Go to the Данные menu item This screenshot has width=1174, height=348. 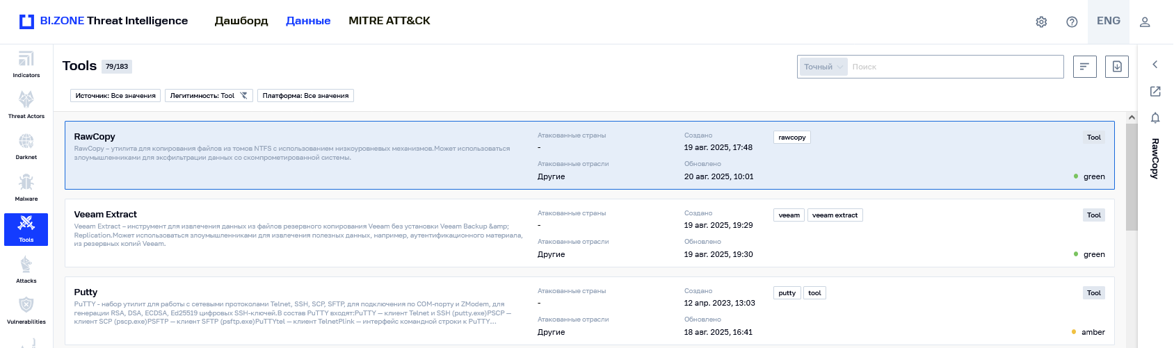point(308,21)
